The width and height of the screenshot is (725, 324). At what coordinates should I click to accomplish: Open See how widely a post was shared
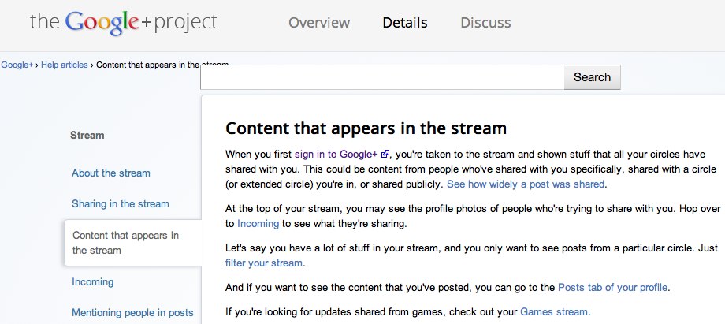coord(526,184)
